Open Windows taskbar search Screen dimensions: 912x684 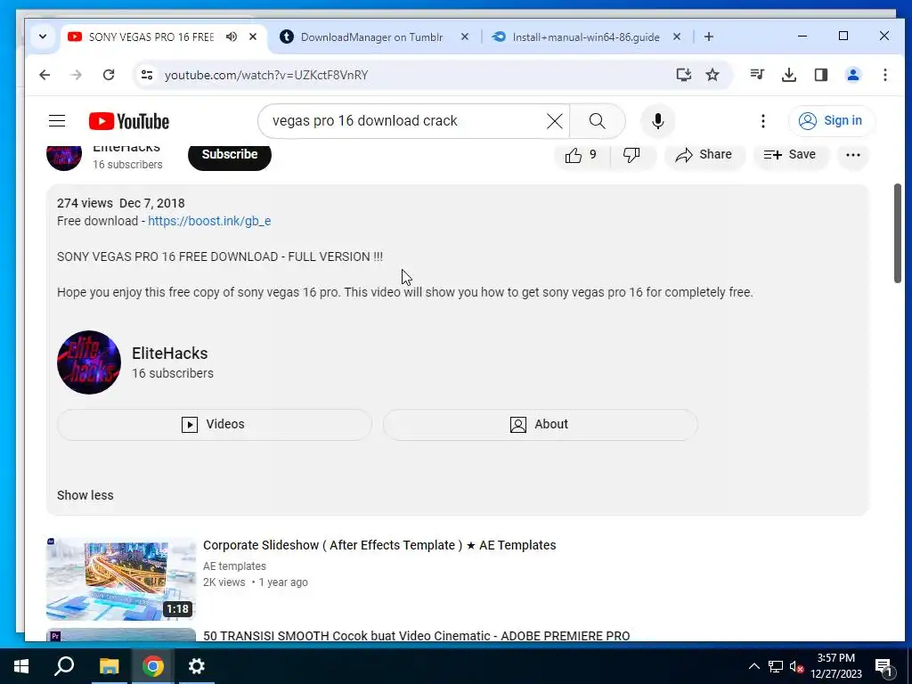(x=64, y=666)
